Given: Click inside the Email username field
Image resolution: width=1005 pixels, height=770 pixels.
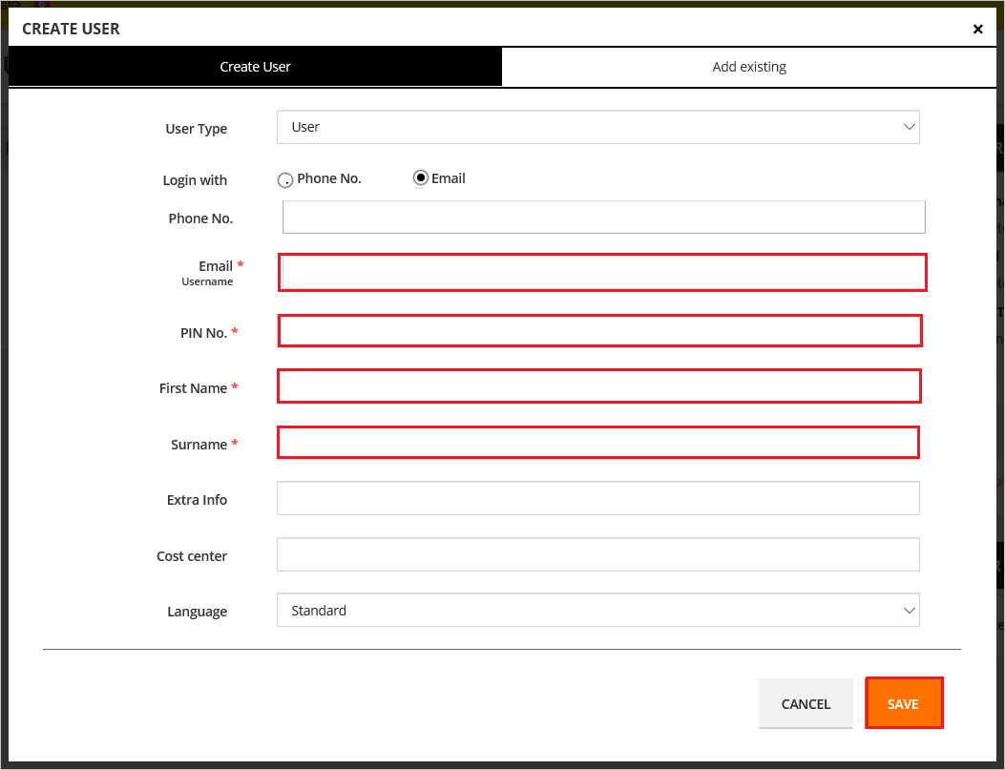Looking at the screenshot, I should pos(601,272).
